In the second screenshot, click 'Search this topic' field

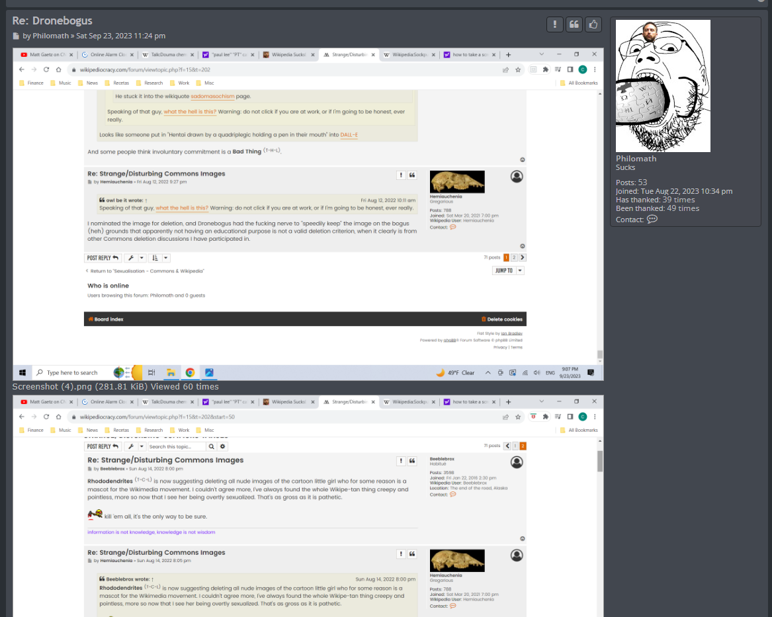tap(176, 446)
